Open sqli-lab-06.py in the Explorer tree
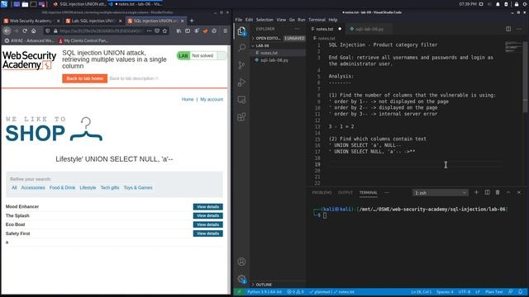 274,60
